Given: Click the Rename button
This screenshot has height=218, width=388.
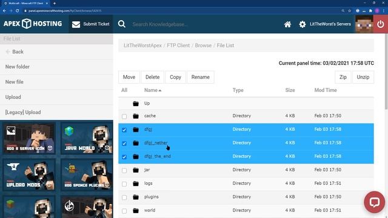Looking at the screenshot, I should [201, 77].
